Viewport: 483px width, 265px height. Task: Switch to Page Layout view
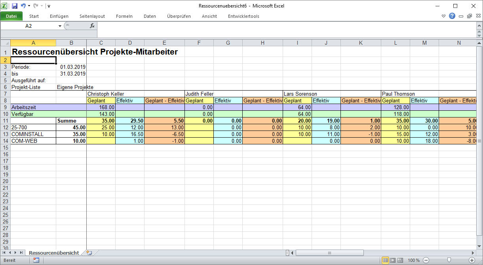pyautogui.click(x=392, y=260)
